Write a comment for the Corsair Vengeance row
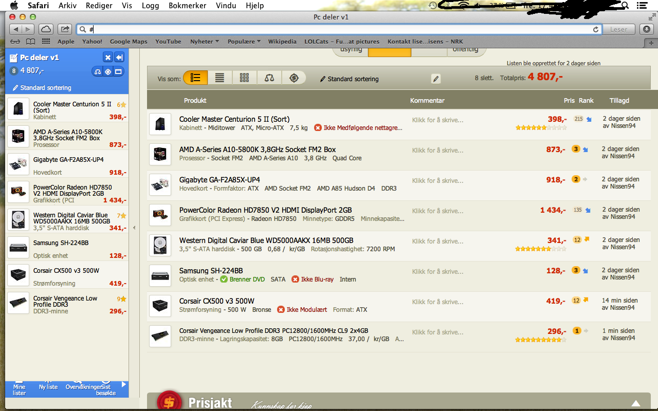The height and width of the screenshot is (411, 658). tap(438, 332)
